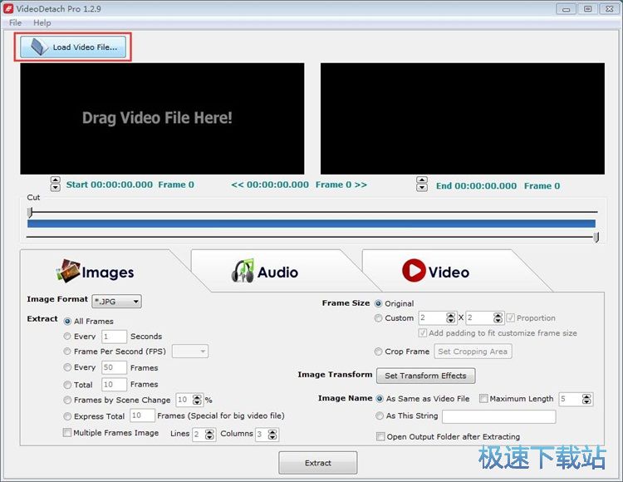The height and width of the screenshot is (482, 623).
Task: Select Frame Per Second (FPS) option
Action: [67, 352]
